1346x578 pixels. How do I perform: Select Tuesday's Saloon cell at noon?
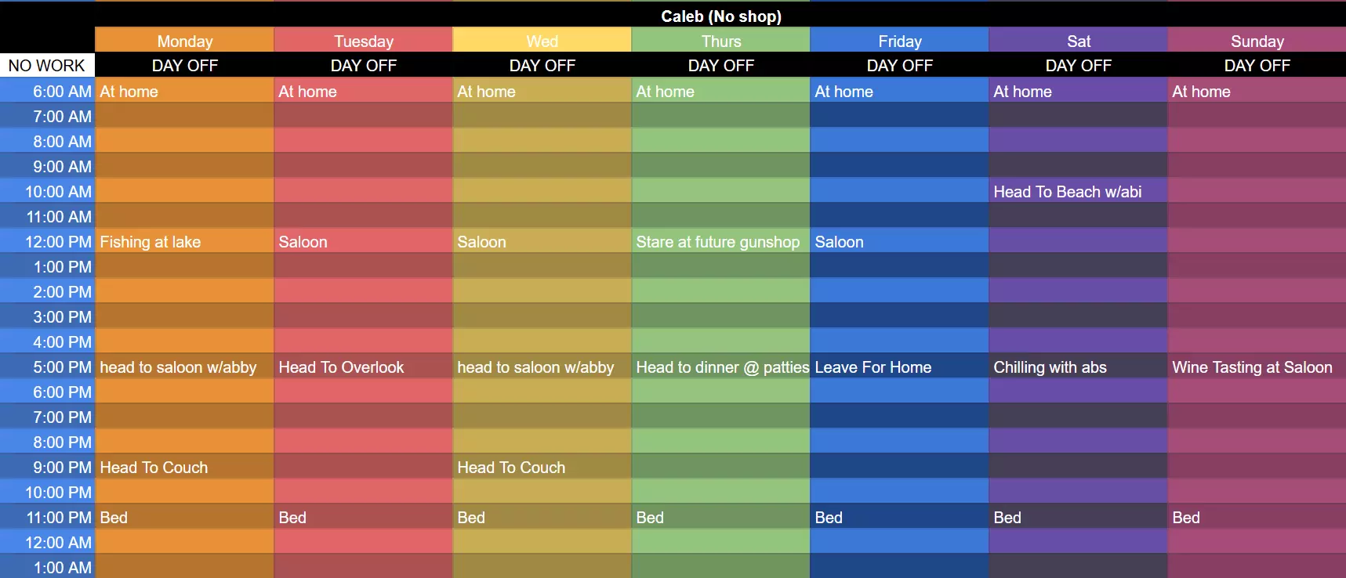(x=363, y=242)
